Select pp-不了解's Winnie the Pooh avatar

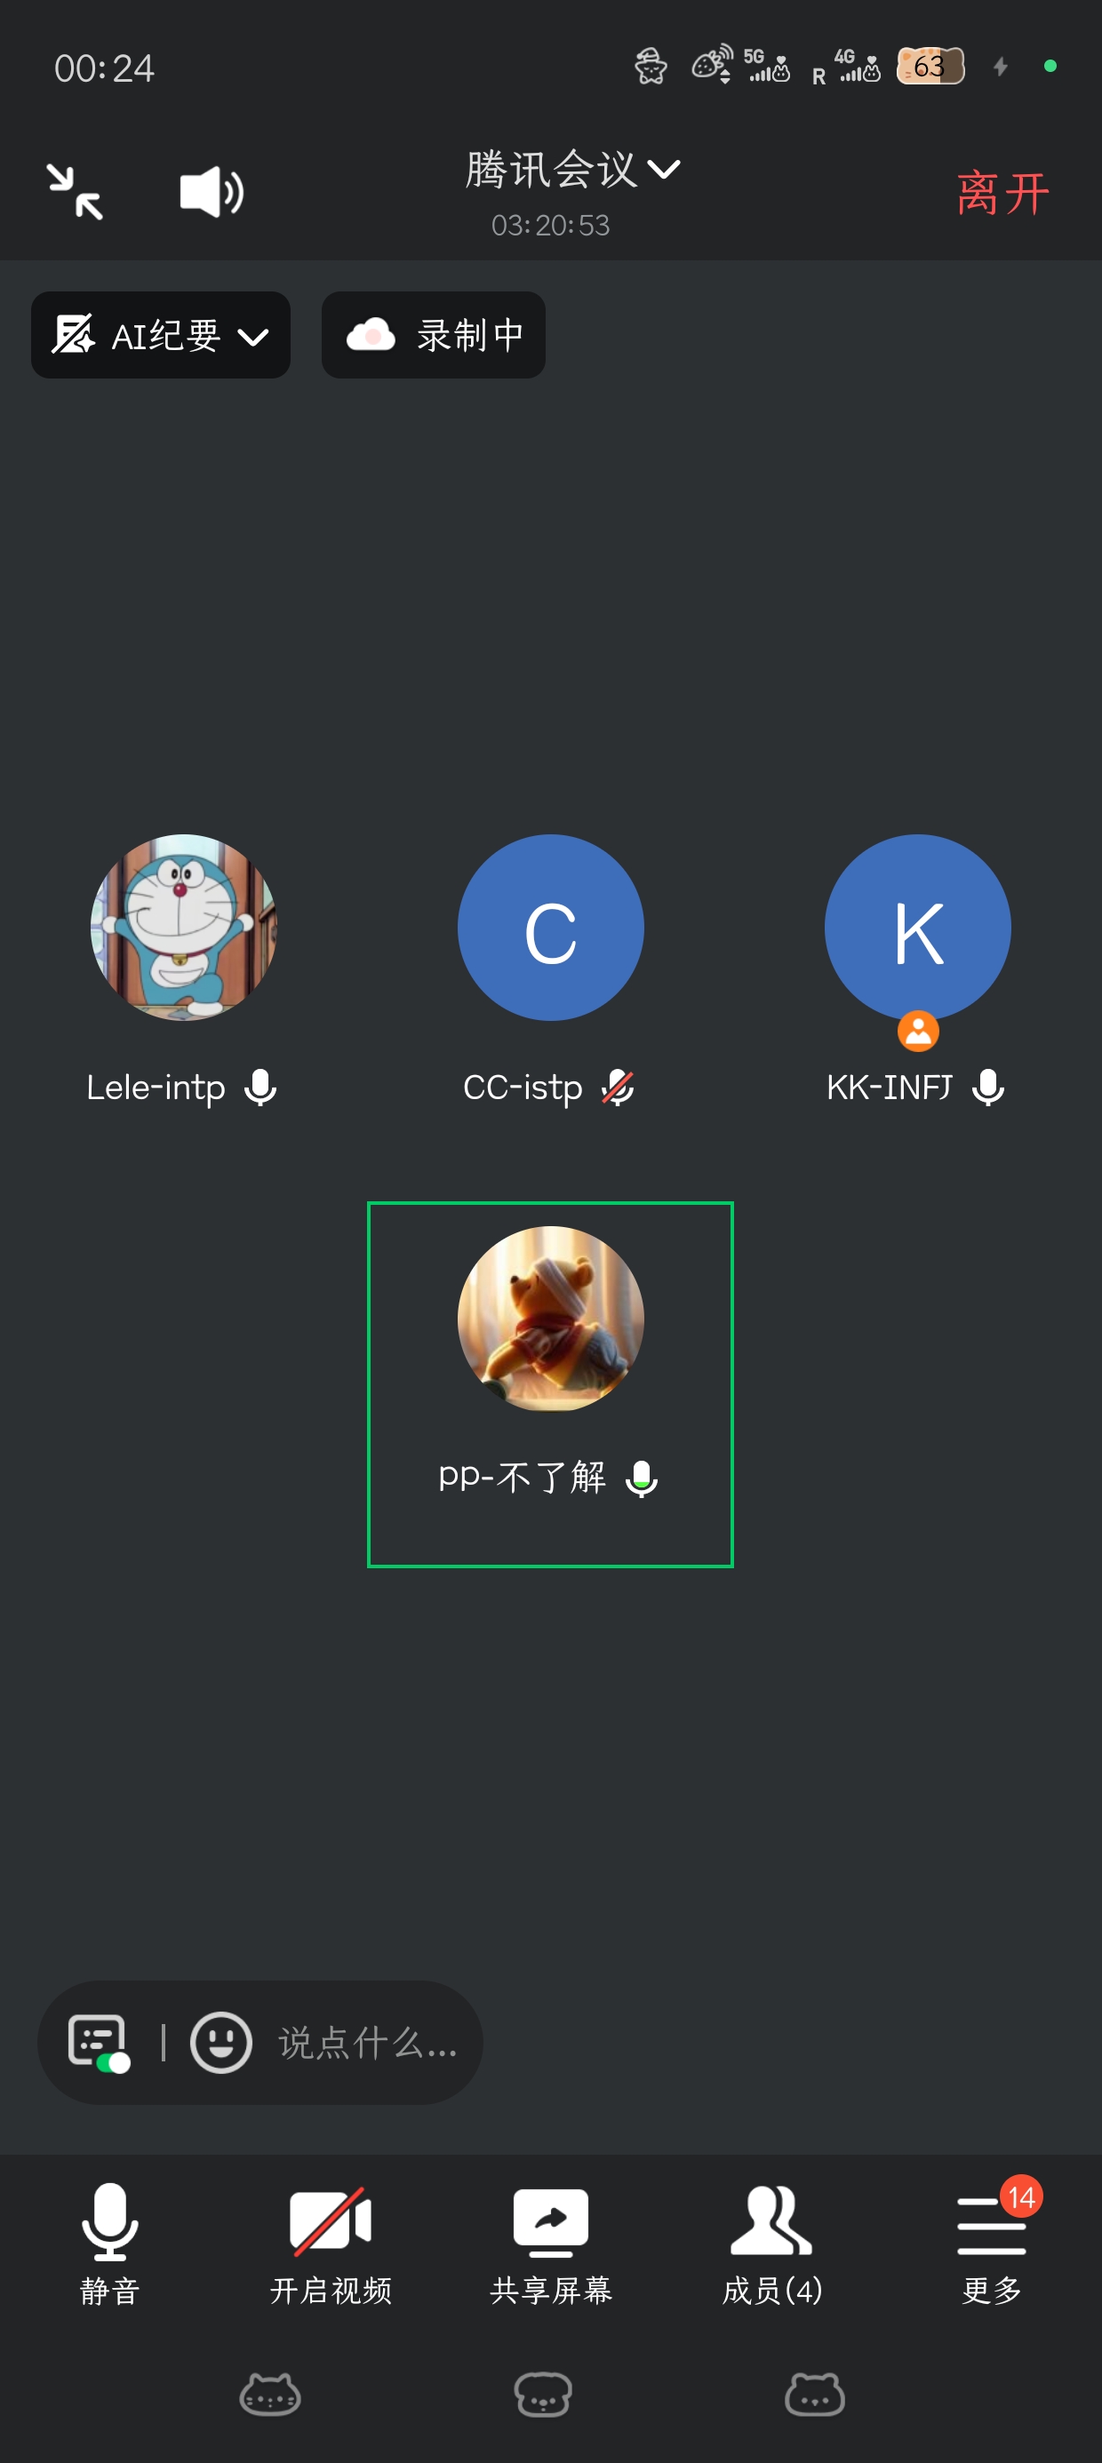coord(550,1319)
